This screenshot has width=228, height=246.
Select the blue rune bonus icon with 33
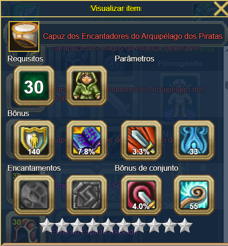(x=194, y=141)
